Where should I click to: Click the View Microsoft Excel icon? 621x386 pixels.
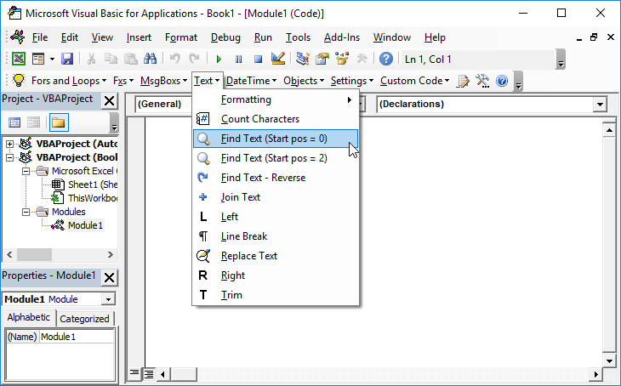[x=18, y=59]
